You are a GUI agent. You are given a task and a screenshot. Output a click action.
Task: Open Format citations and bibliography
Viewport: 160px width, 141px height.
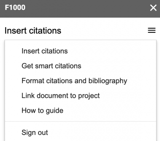tap(81, 81)
